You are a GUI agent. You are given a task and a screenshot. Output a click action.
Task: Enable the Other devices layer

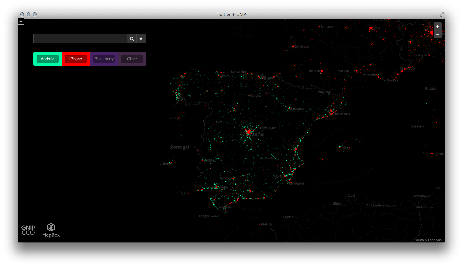point(132,59)
